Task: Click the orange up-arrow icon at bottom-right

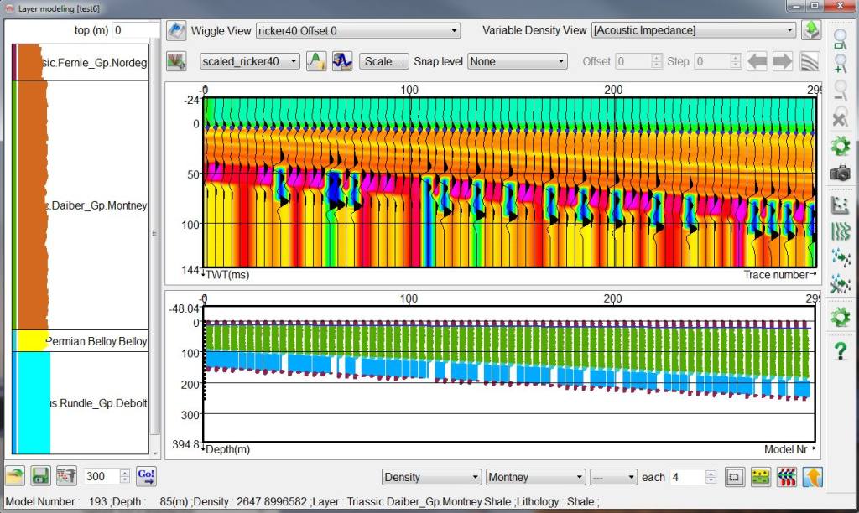Action: tap(812, 477)
